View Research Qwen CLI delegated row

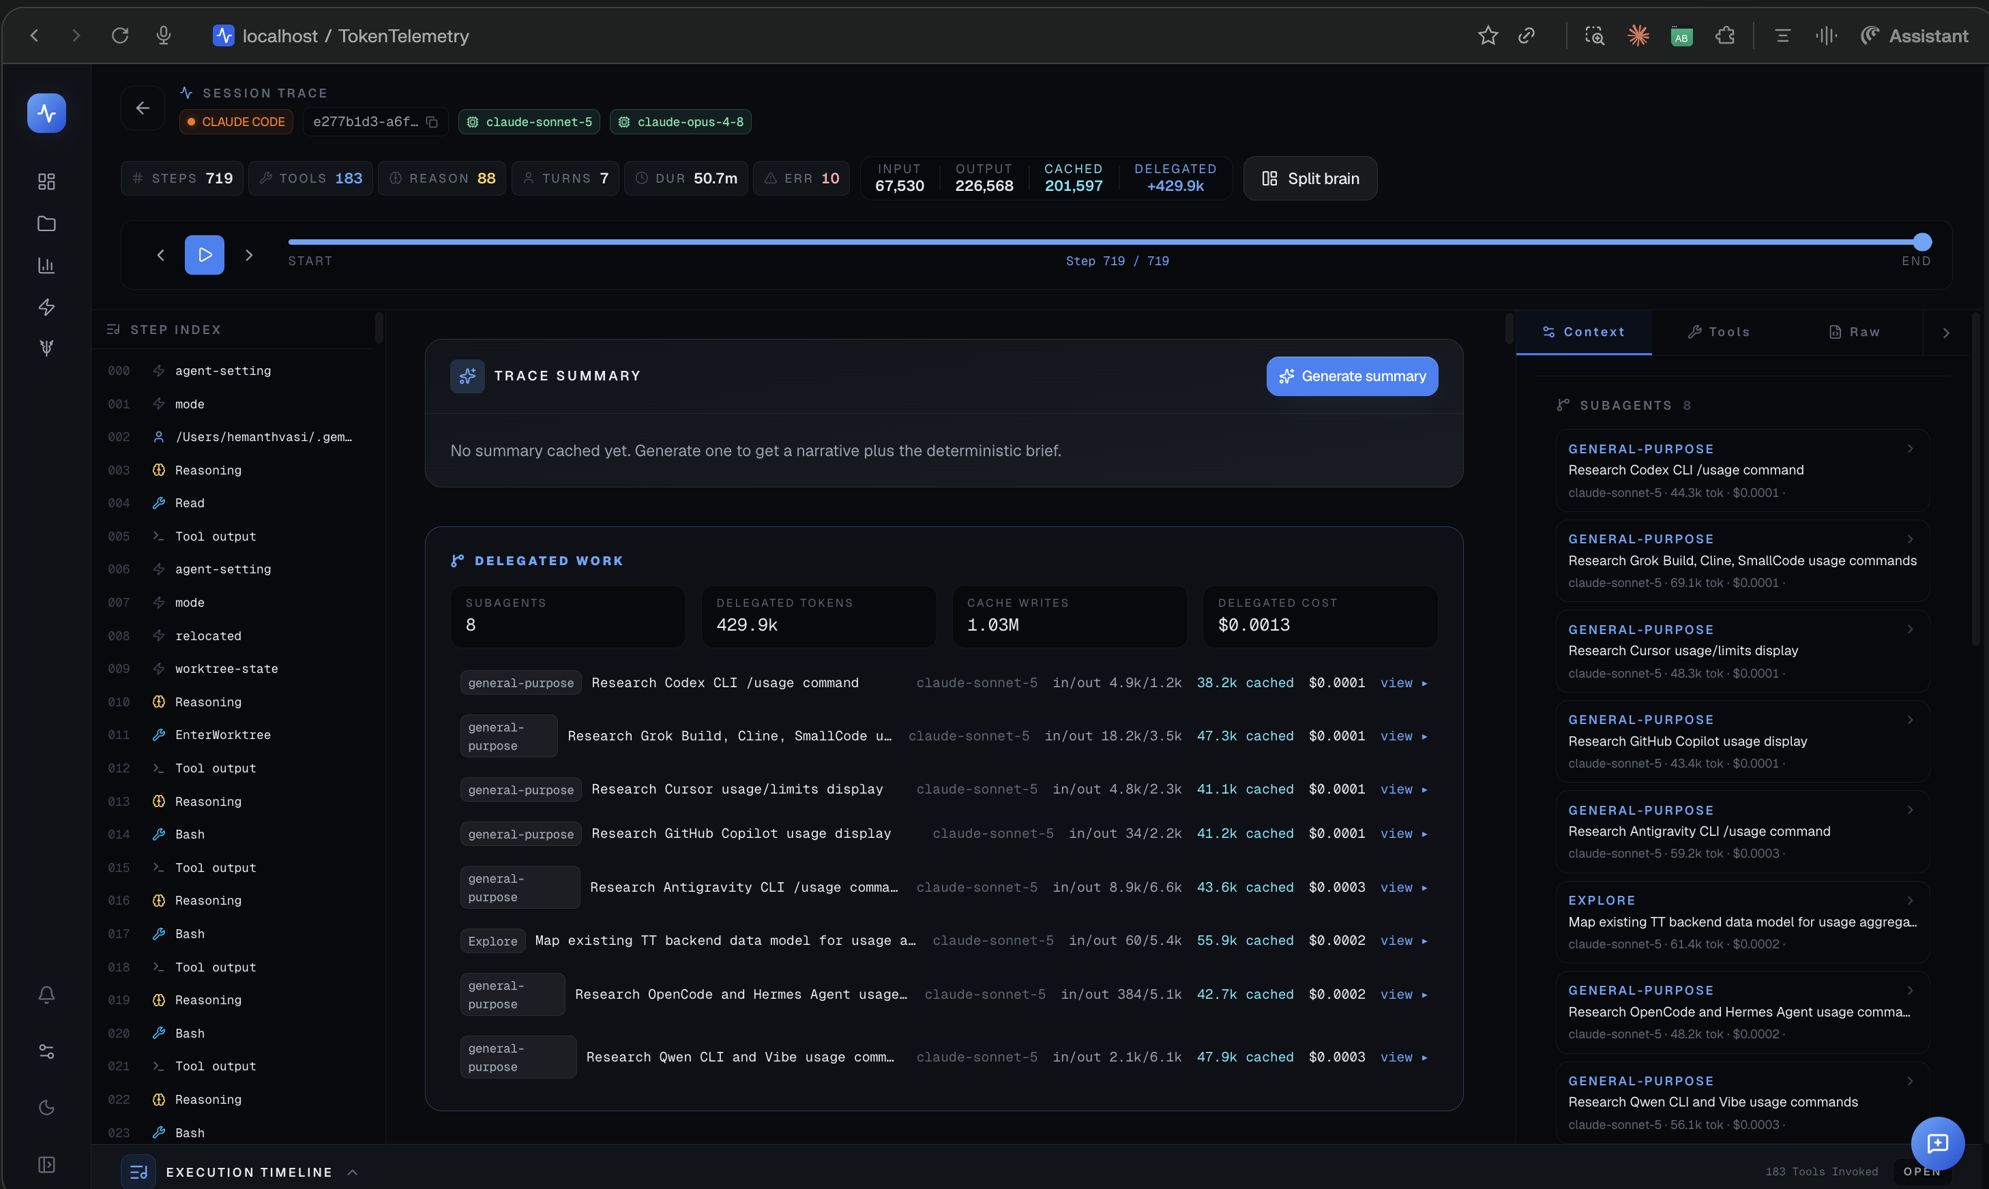(1403, 1057)
